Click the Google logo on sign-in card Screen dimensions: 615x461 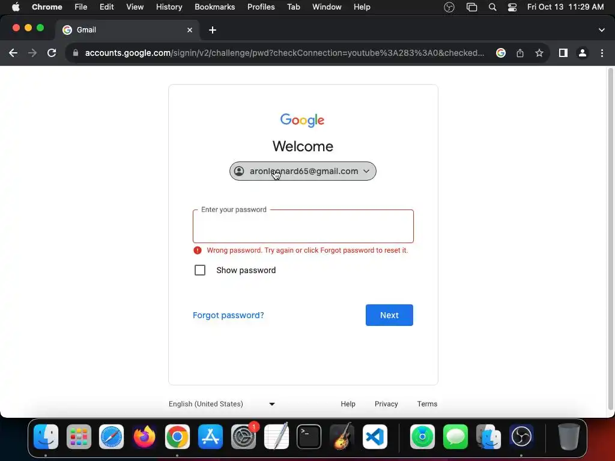pos(303,120)
